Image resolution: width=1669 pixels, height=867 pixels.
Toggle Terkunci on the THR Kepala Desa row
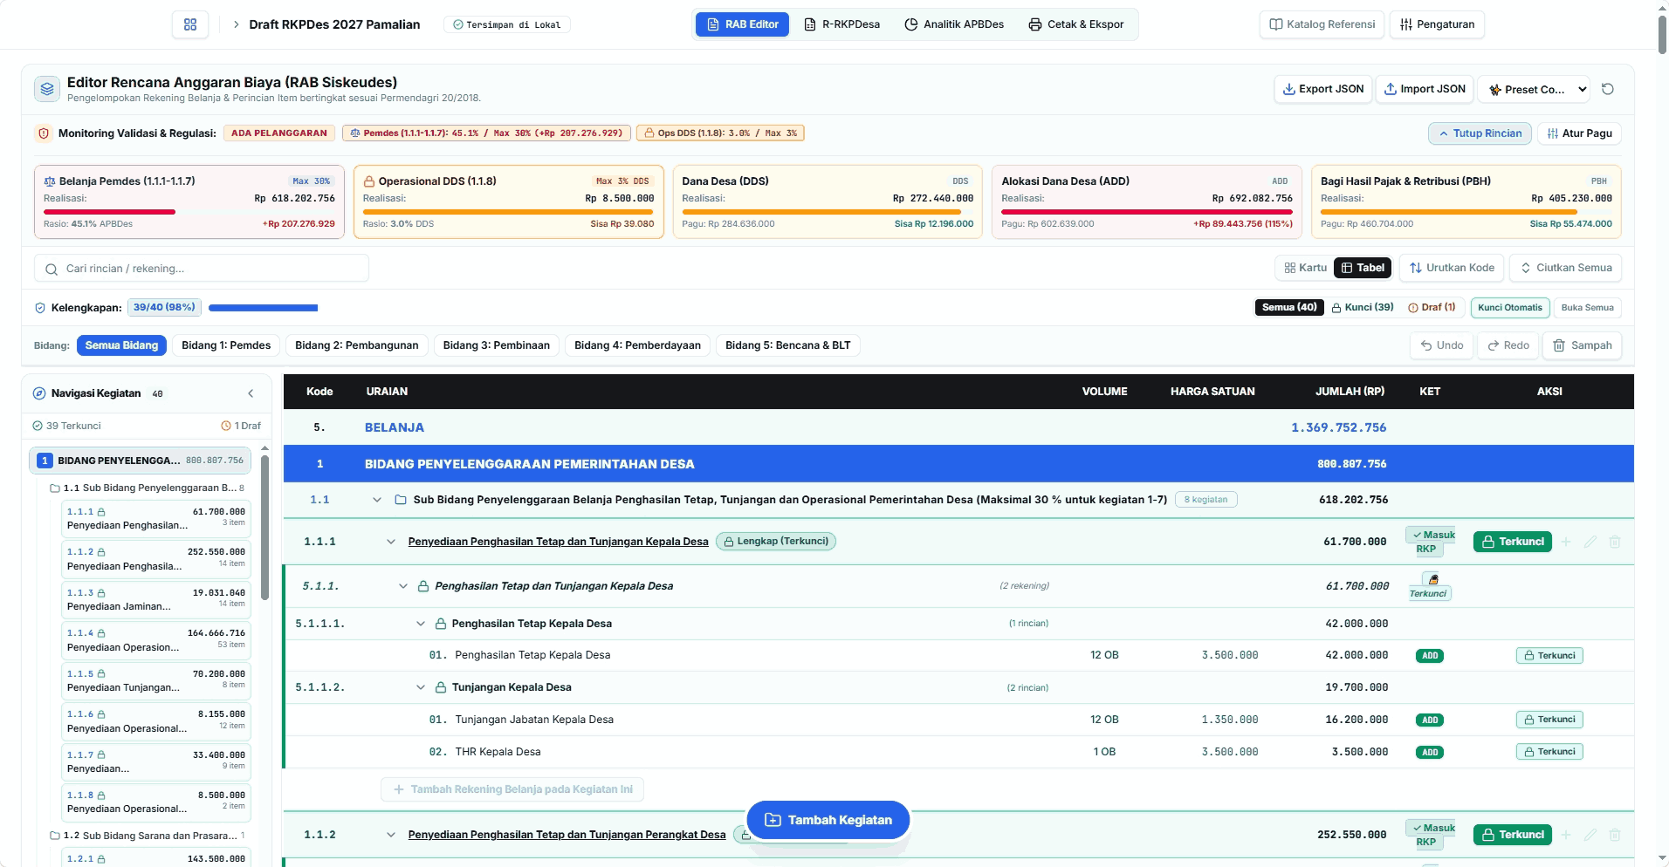pyautogui.click(x=1549, y=752)
